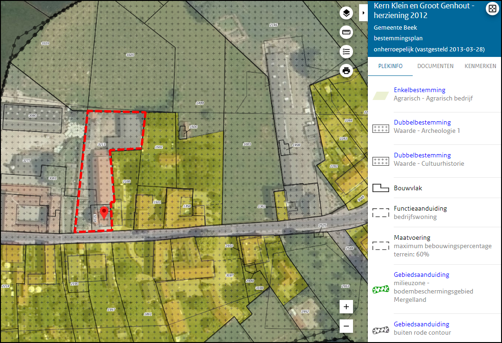Open the legend via the list icon
Image resolution: width=502 pixels, height=343 pixels.
pos(346,51)
